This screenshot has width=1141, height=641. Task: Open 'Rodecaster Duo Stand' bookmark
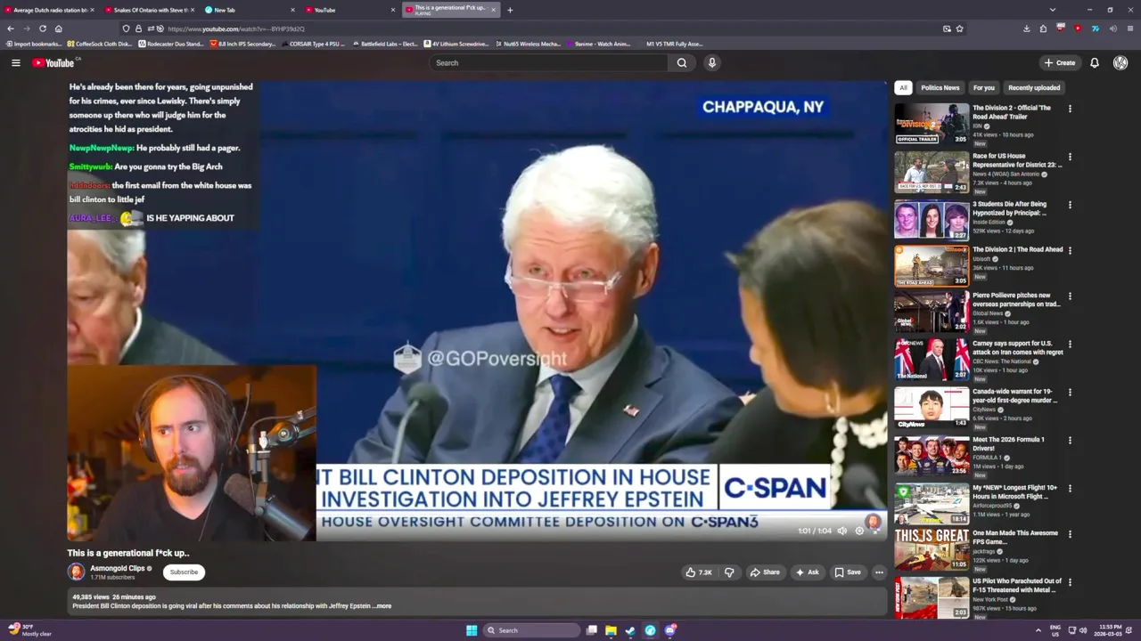pyautogui.click(x=171, y=44)
